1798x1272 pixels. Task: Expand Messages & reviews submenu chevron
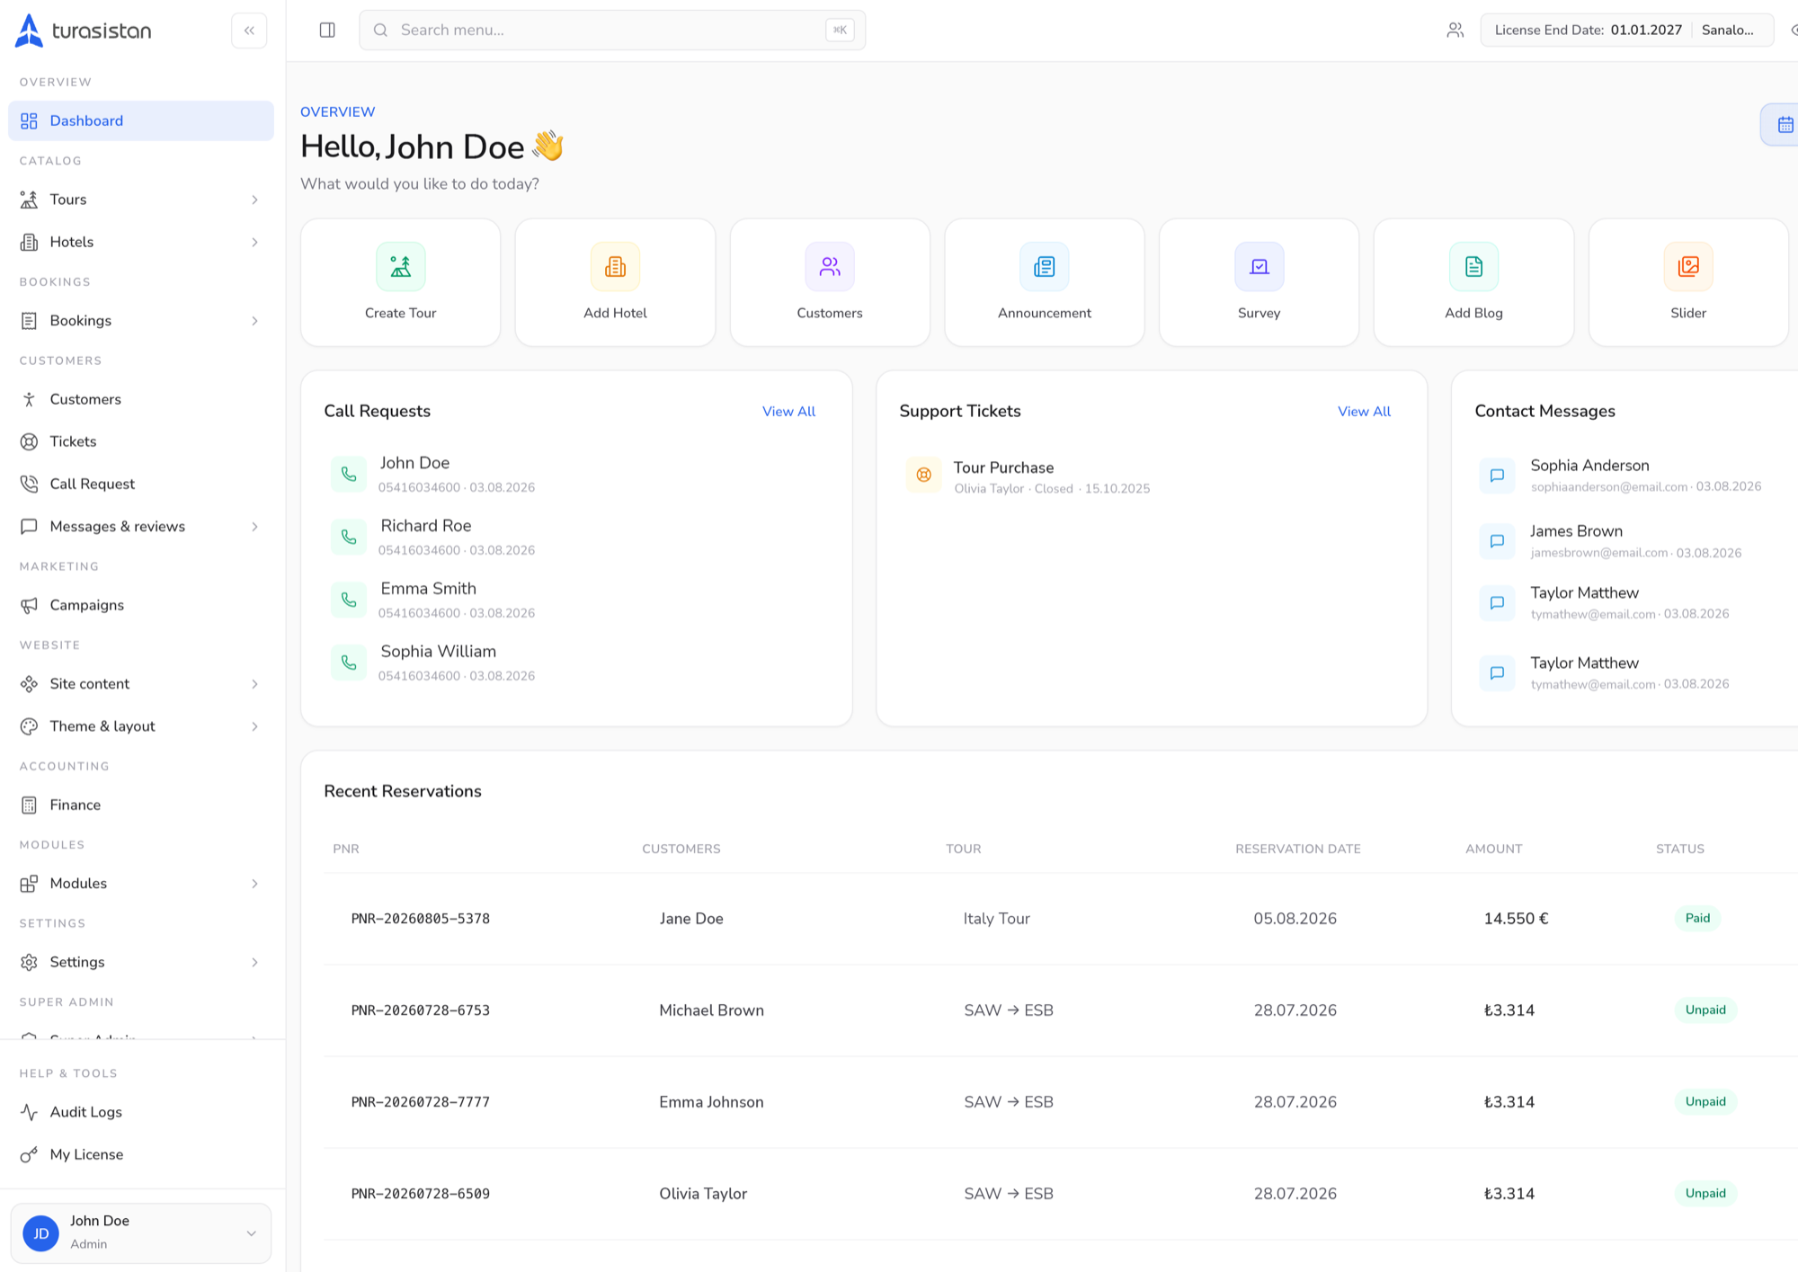255,527
